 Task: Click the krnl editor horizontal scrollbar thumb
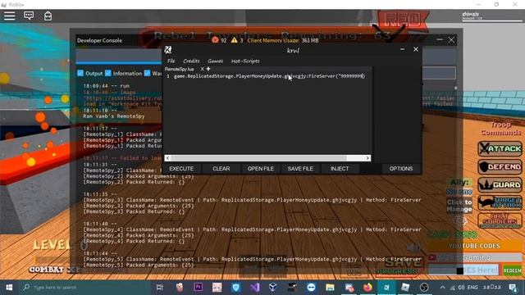click(258, 158)
